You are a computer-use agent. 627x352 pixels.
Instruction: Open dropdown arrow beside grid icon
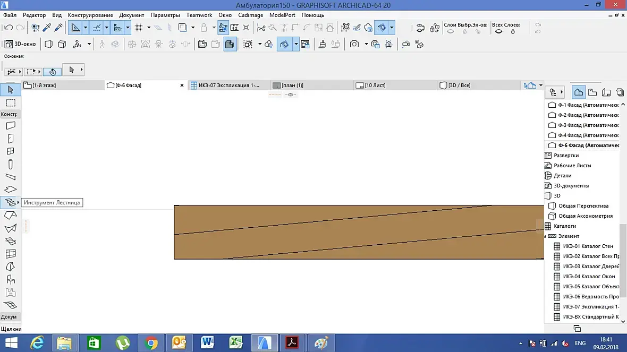[x=149, y=28]
